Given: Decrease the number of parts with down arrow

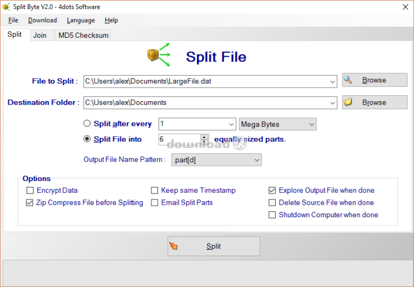Looking at the screenshot, I should (204, 141).
